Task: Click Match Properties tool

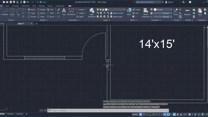Action: 146,13
